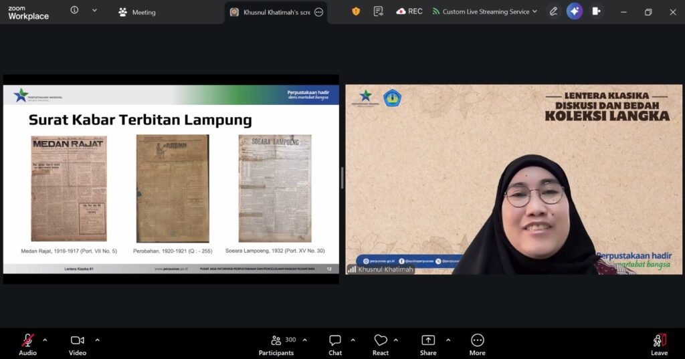Click the meeting info icon
This screenshot has width=685, height=359.
click(x=74, y=11)
